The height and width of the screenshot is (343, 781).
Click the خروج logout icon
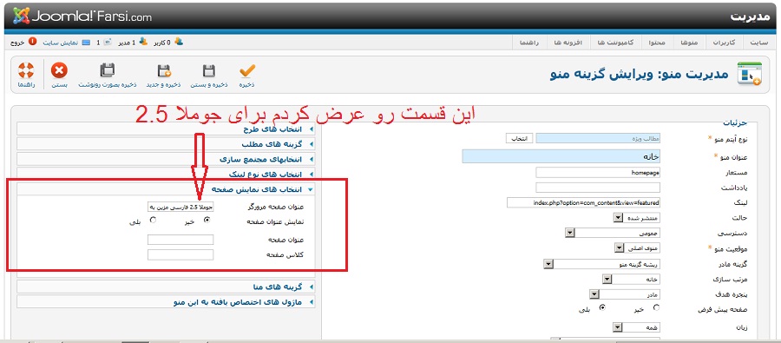click(32, 42)
